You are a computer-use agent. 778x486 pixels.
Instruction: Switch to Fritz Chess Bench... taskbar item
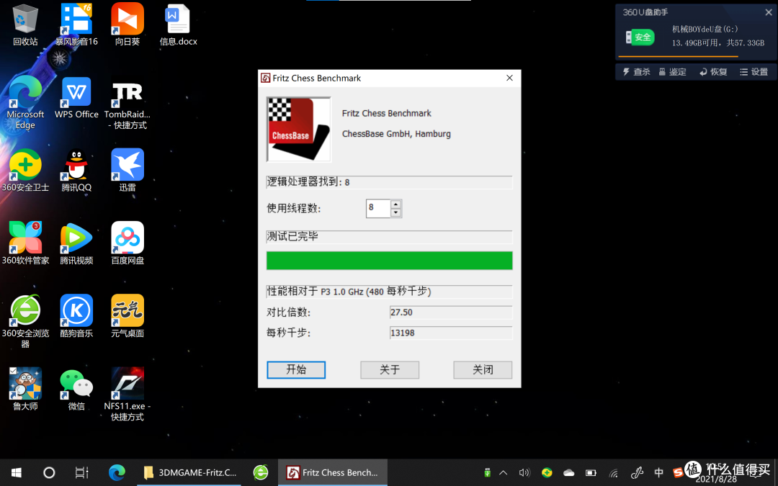332,472
